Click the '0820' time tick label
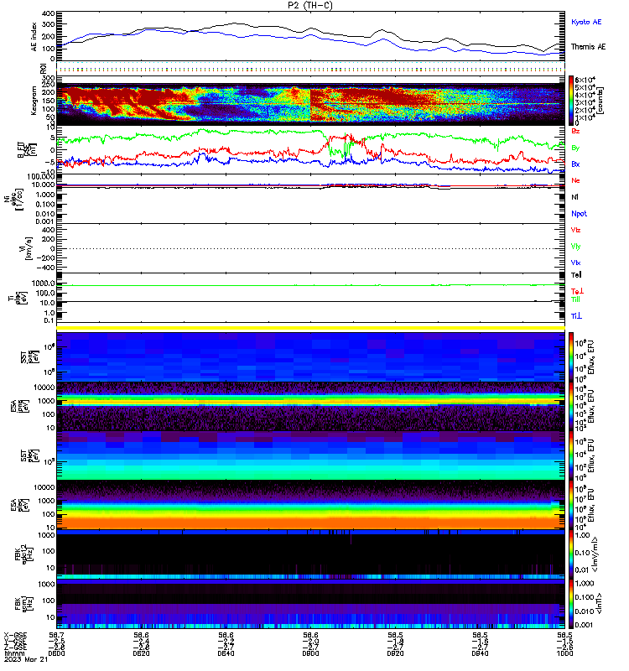Screen dimensions: 629x671 141,653
